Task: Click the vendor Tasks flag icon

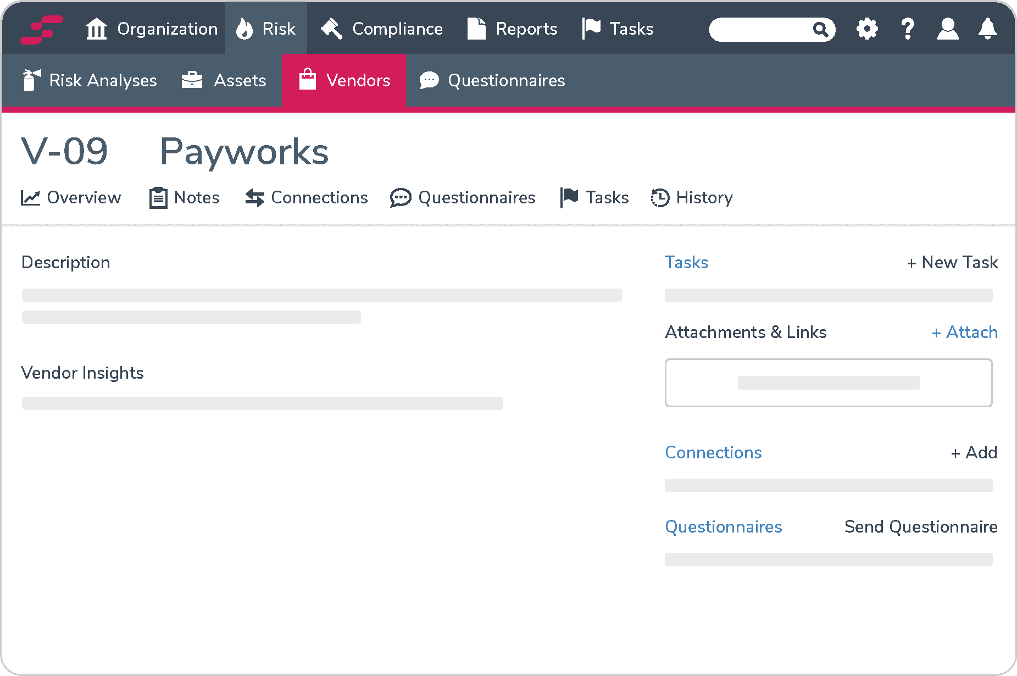Action: [x=569, y=197]
